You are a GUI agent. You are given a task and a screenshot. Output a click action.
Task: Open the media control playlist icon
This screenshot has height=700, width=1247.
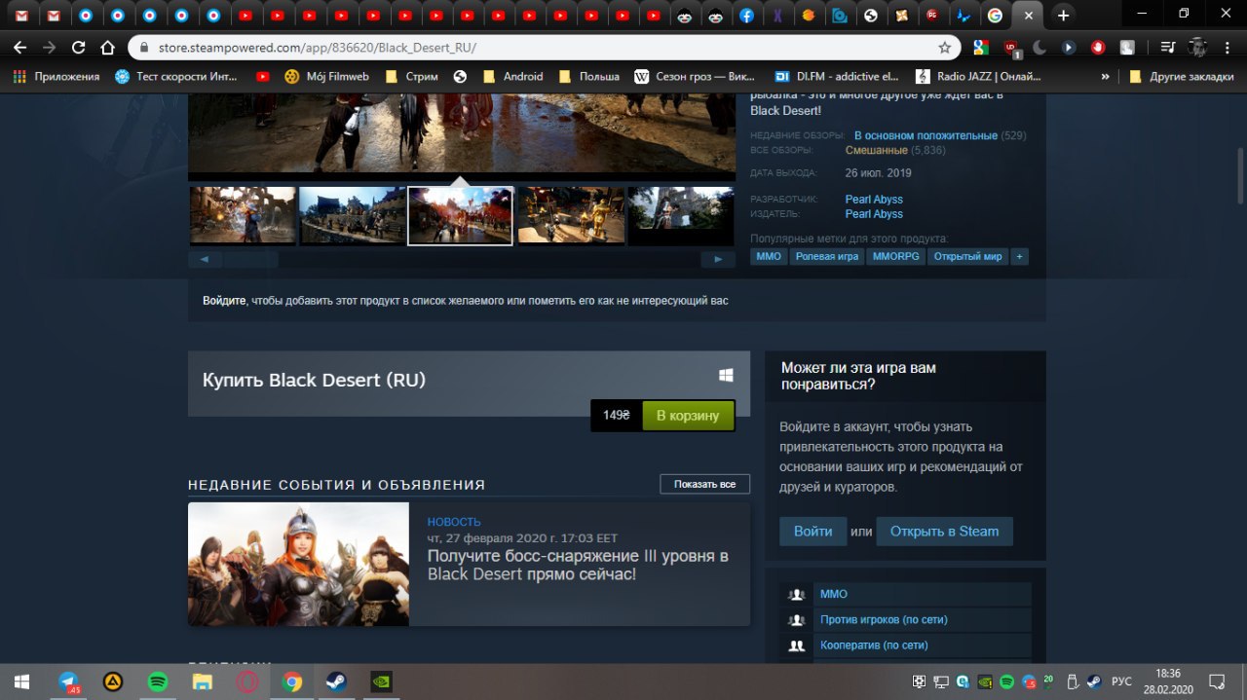[1167, 47]
